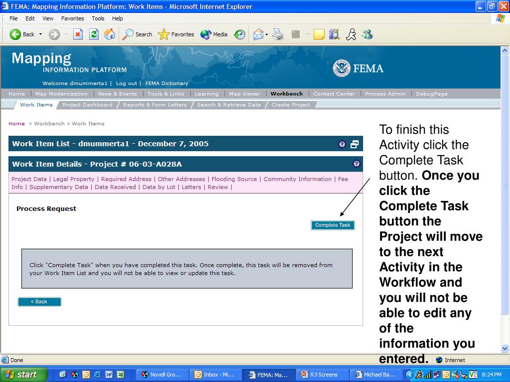Go to the IE Home page icon
510x382 pixels.
click(x=110, y=34)
